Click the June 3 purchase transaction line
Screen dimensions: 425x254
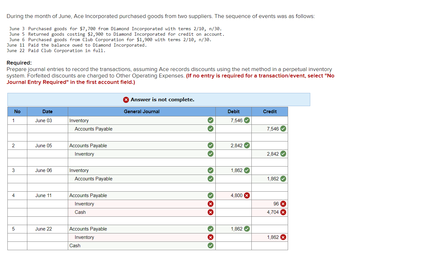click(115, 29)
